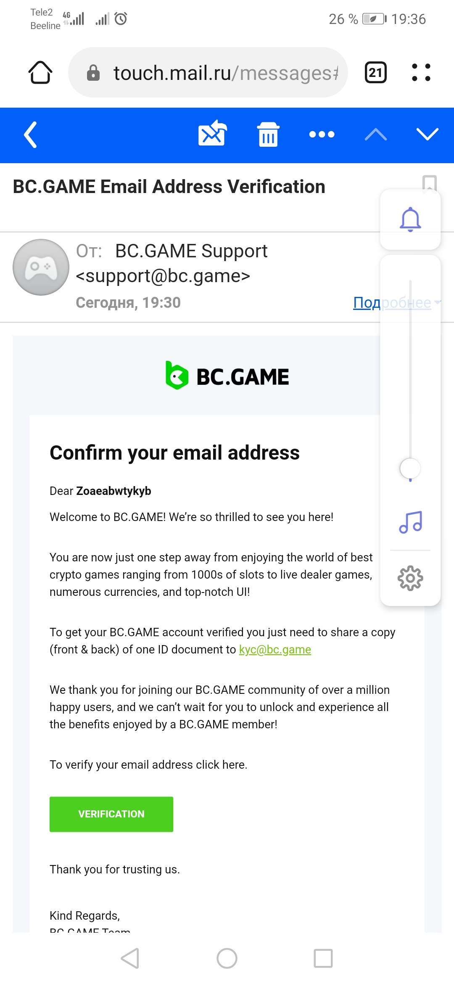
Task: Tap the volume slider handle
Action: 410,468
